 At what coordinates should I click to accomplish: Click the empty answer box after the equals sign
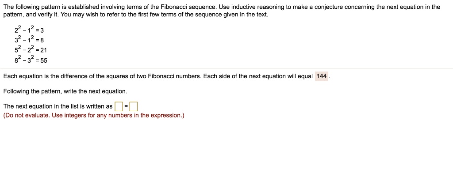134,107
